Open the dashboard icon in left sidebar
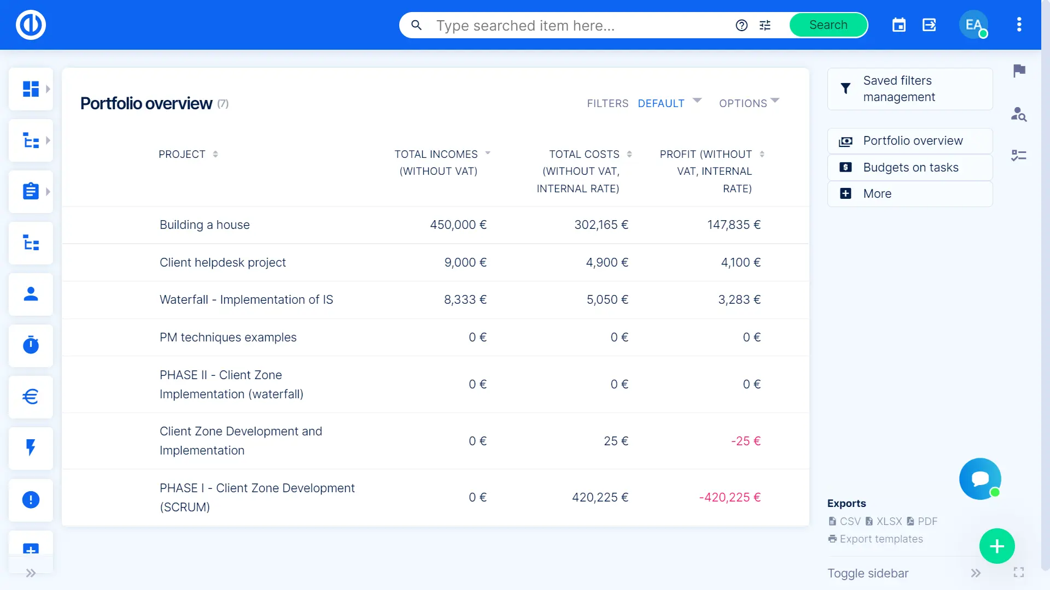Image resolution: width=1050 pixels, height=590 pixels. (x=31, y=89)
